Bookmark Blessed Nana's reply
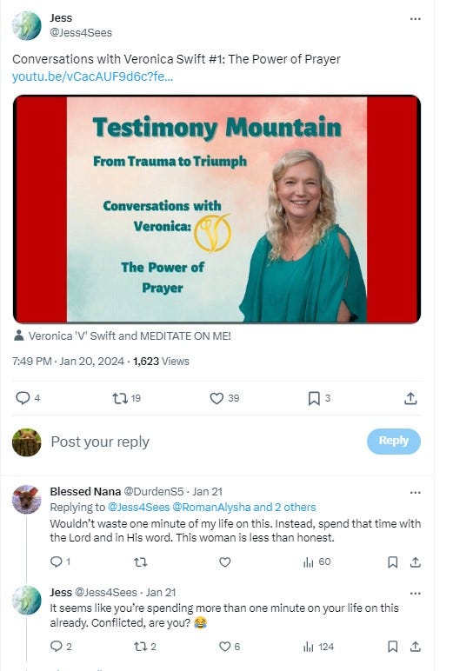This screenshot has width=453, height=671. [x=392, y=561]
